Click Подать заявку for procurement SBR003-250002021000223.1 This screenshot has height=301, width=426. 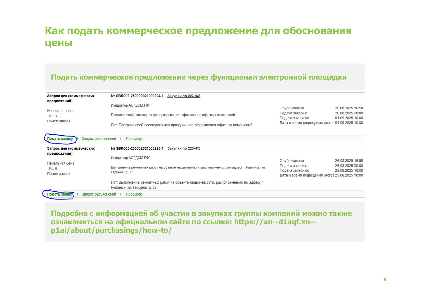(60, 194)
